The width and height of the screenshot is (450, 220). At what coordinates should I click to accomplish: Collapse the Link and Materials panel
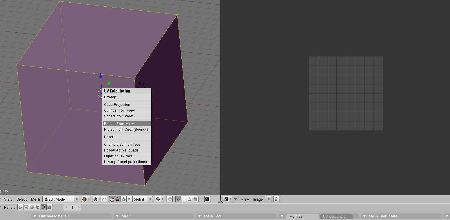point(35,216)
